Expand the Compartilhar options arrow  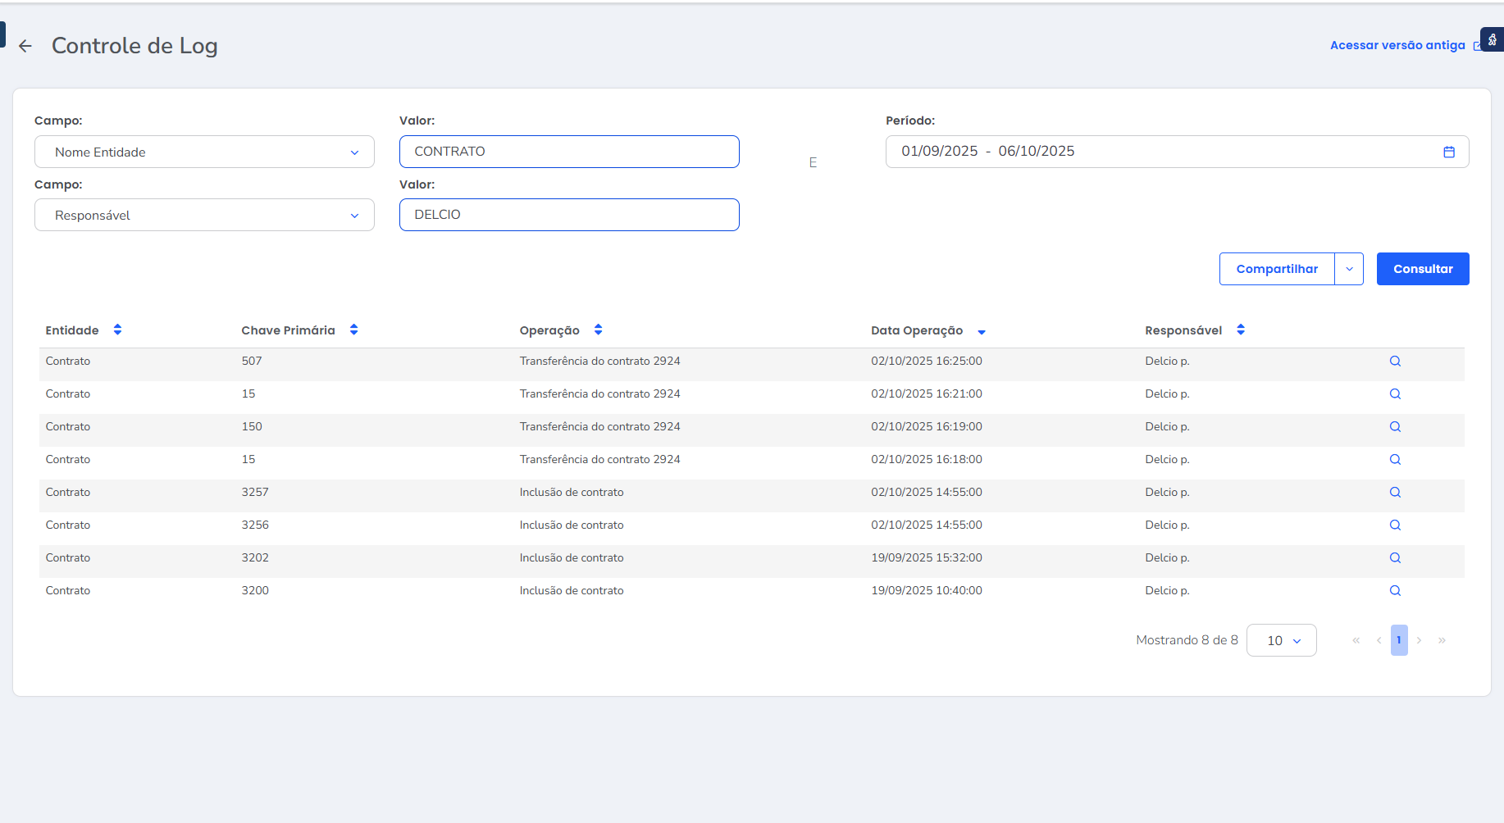[1349, 269]
